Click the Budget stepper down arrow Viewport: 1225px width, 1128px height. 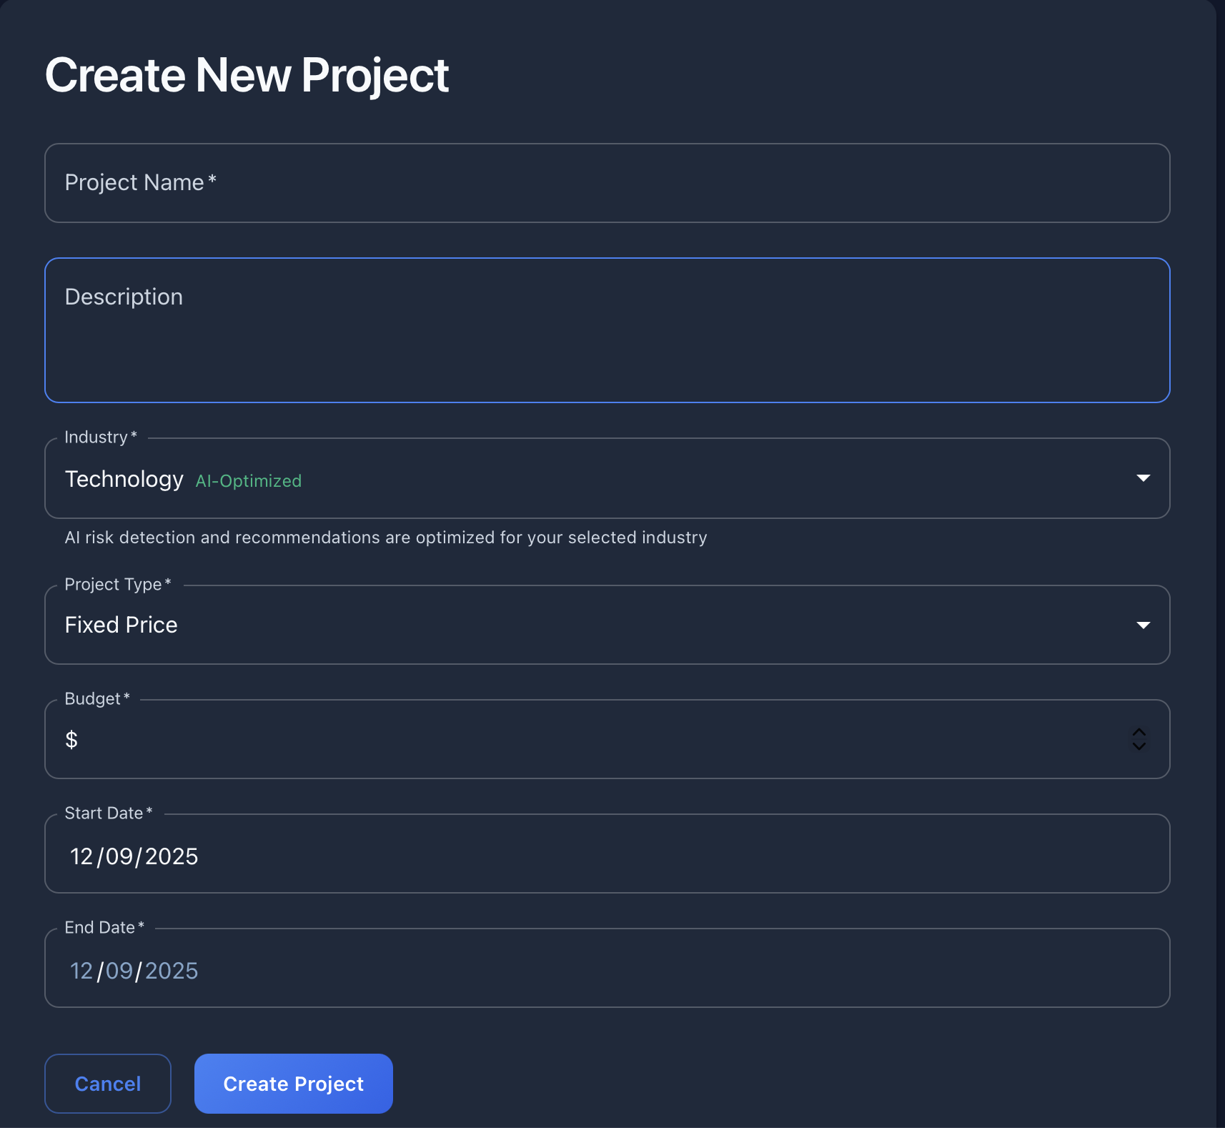(1139, 748)
